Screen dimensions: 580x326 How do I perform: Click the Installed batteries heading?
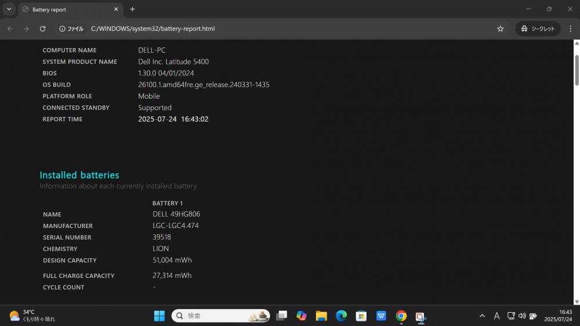click(79, 175)
